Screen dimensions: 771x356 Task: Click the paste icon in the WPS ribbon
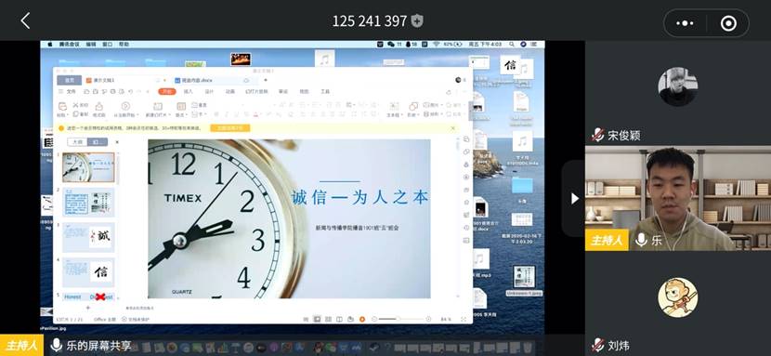coord(62,106)
